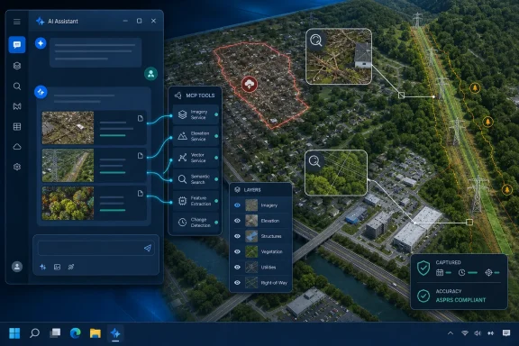The height and width of the screenshot is (346, 519).
Task: Click the middle orange tree warning marker
Action: coord(487,122)
